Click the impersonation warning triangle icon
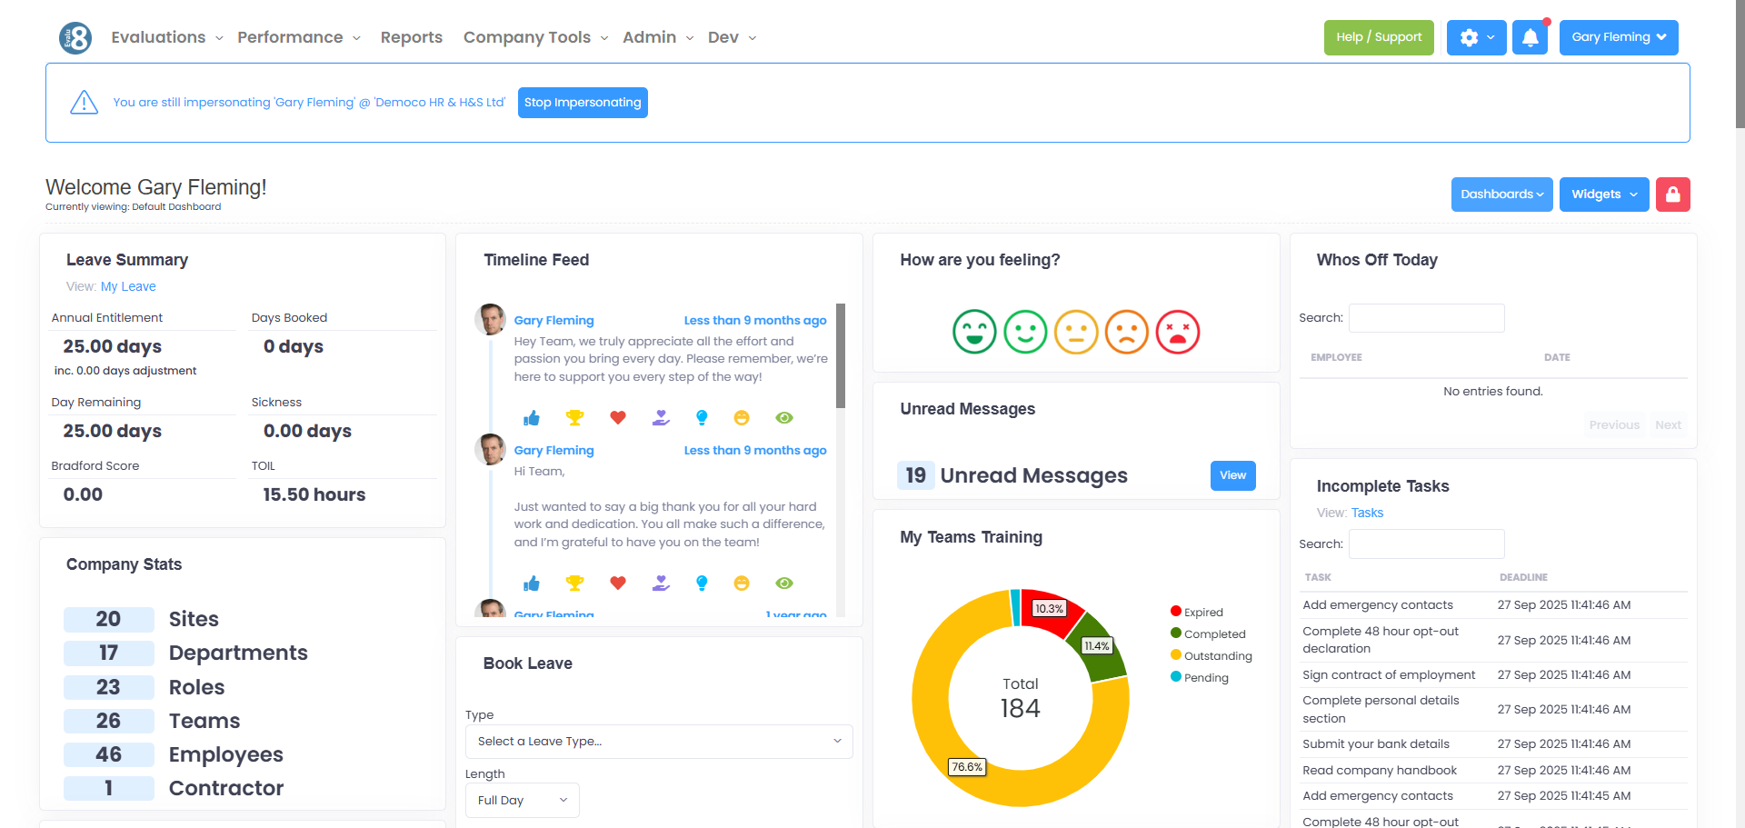Viewport: 1745px width, 828px height. pos(85,103)
